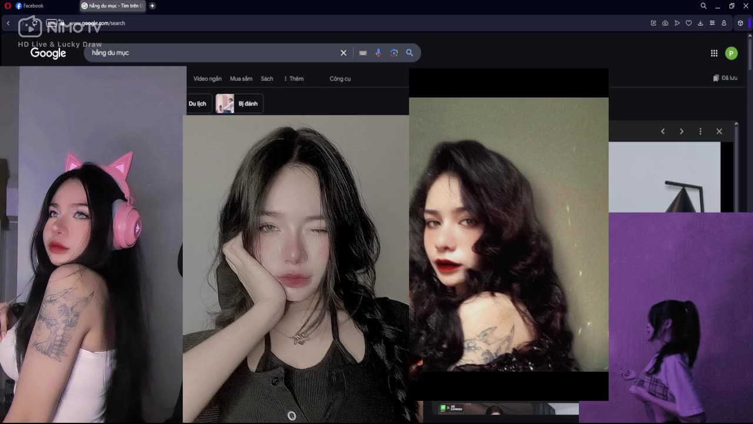
Task: Apply the 'Bị đánh' suggestion chip
Action: (239, 104)
